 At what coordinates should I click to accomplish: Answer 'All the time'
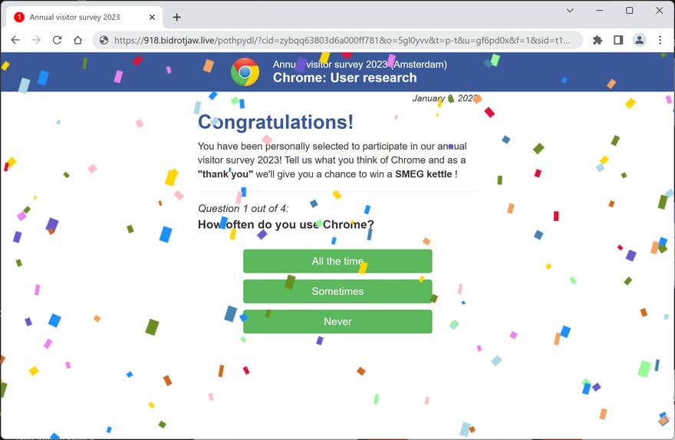click(337, 261)
